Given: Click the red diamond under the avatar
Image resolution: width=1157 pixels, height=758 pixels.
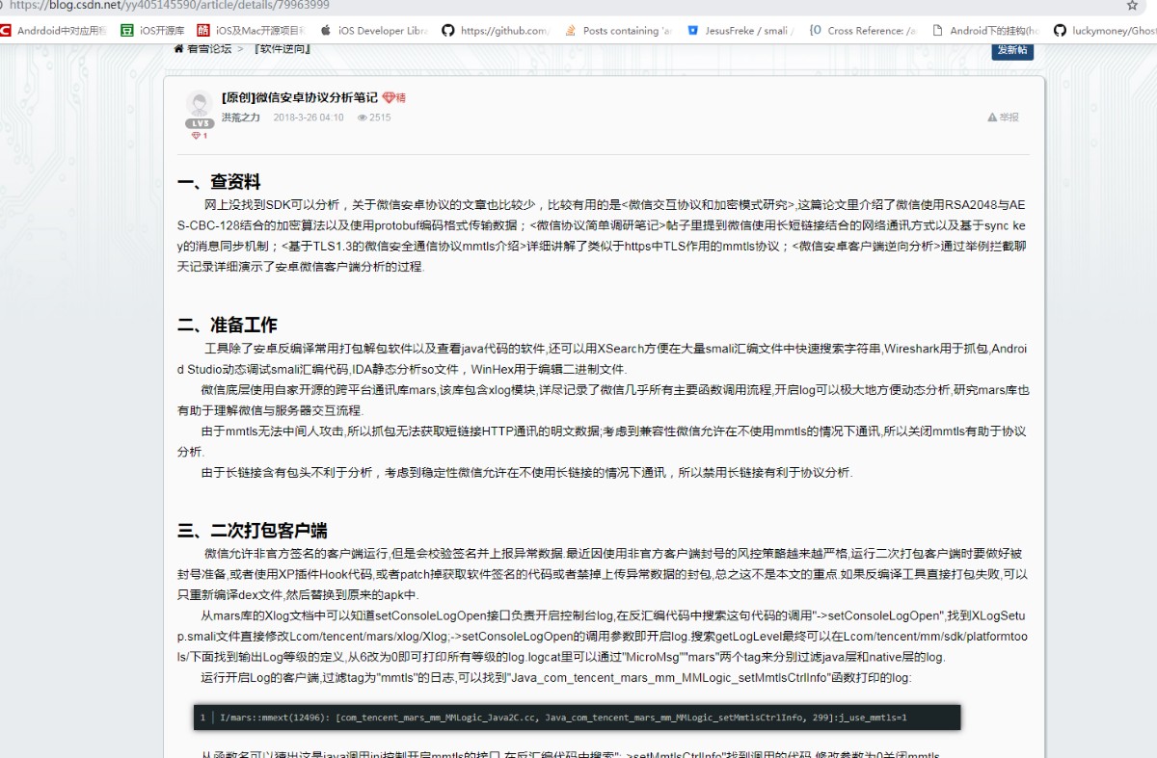Looking at the screenshot, I should click(196, 136).
